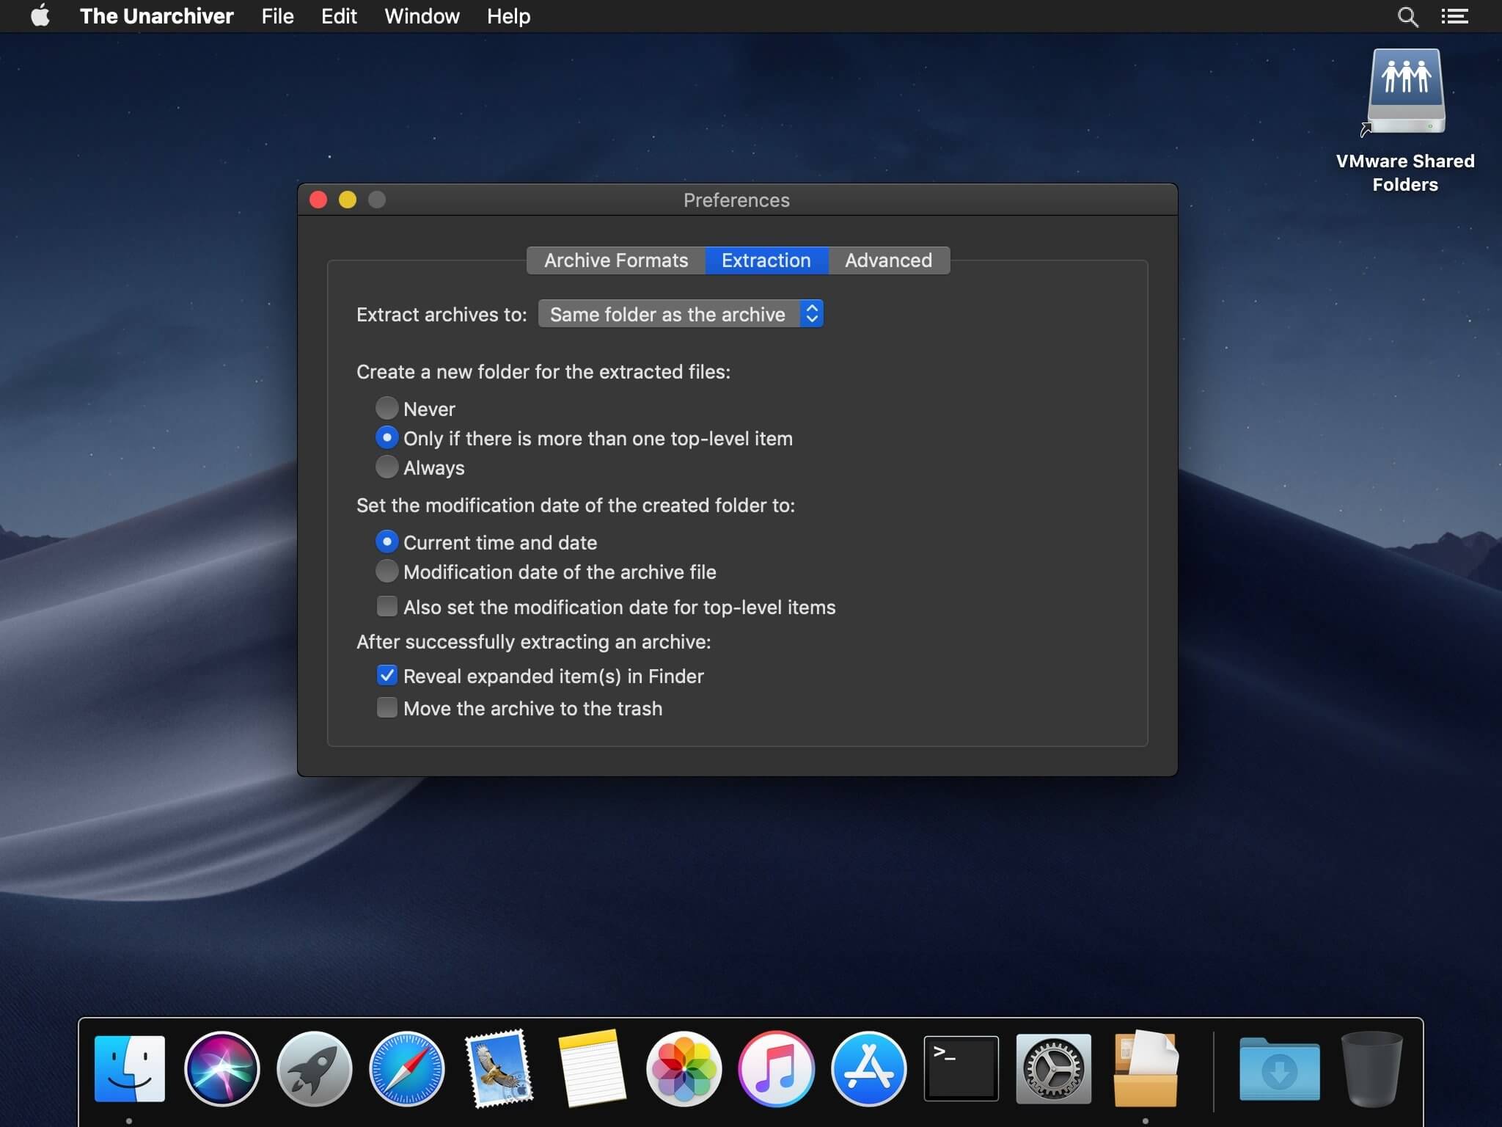Open Downloads folder in the Dock

[x=1279, y=1068]
